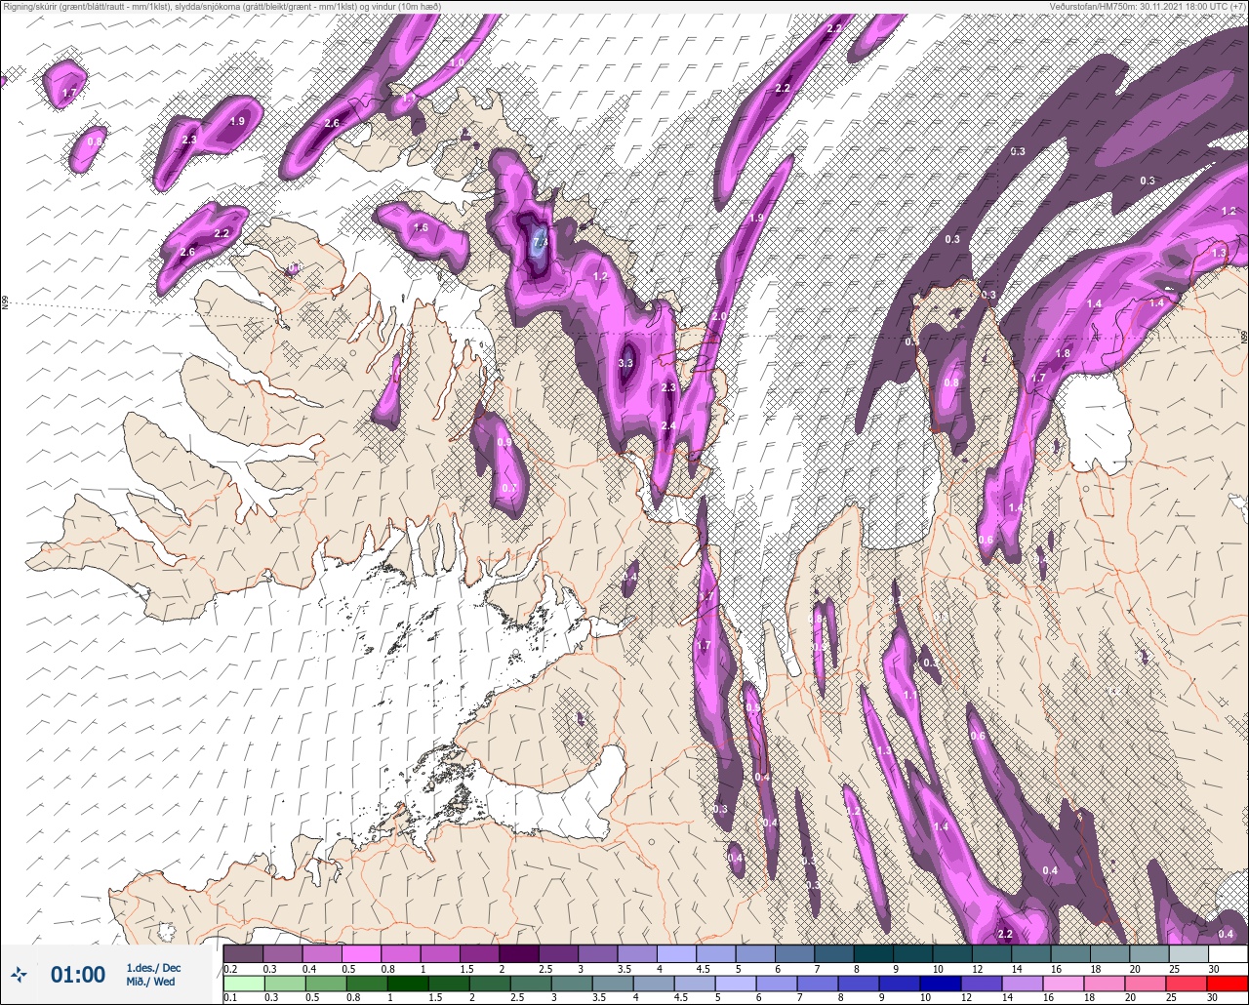Click the Veðurstofan star logo icon
Viewport: 1249px width, 1005px height.
click(20, 974)
